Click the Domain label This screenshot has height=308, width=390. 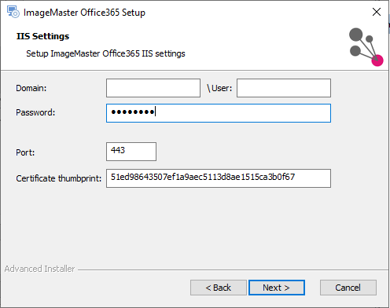(x=31, y=88)
